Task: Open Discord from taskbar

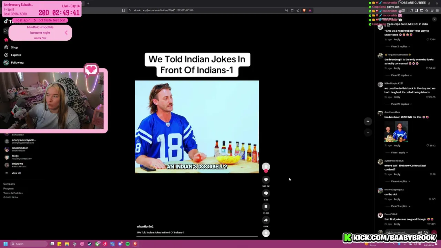Action: tap(120, 244)
